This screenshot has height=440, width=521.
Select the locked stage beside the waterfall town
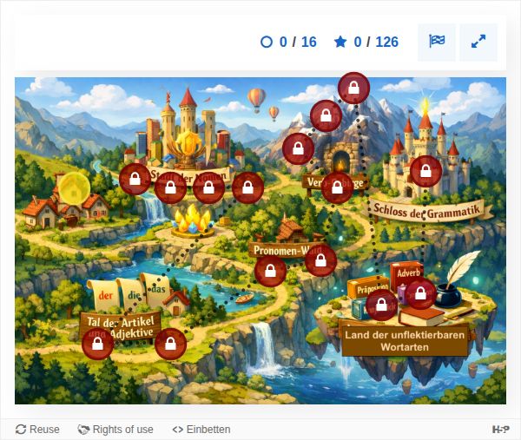[x=135, y=179]
